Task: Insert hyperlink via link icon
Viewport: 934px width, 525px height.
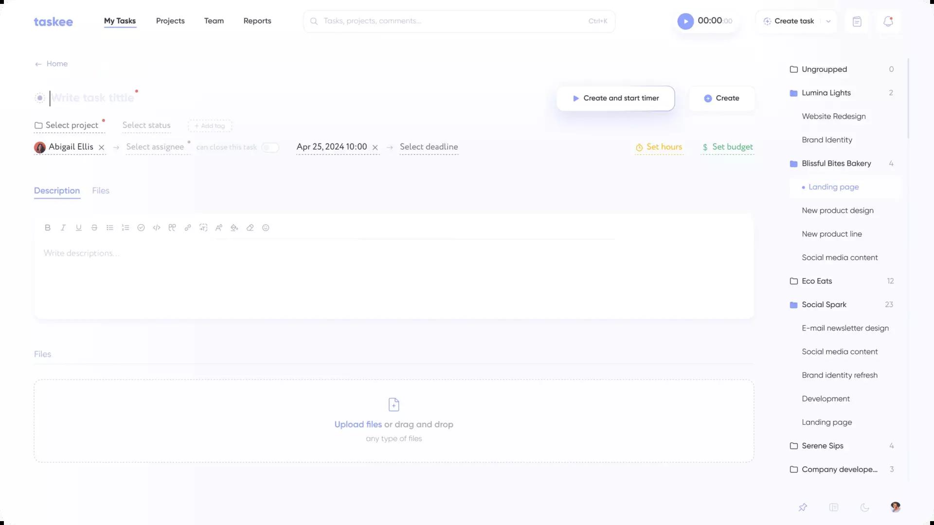Action: tap(188, 227)
